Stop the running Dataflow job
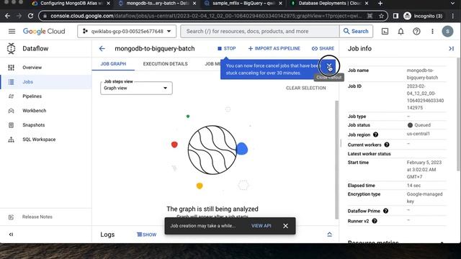This screenshot has width=461, height=259. coord(226,48)
